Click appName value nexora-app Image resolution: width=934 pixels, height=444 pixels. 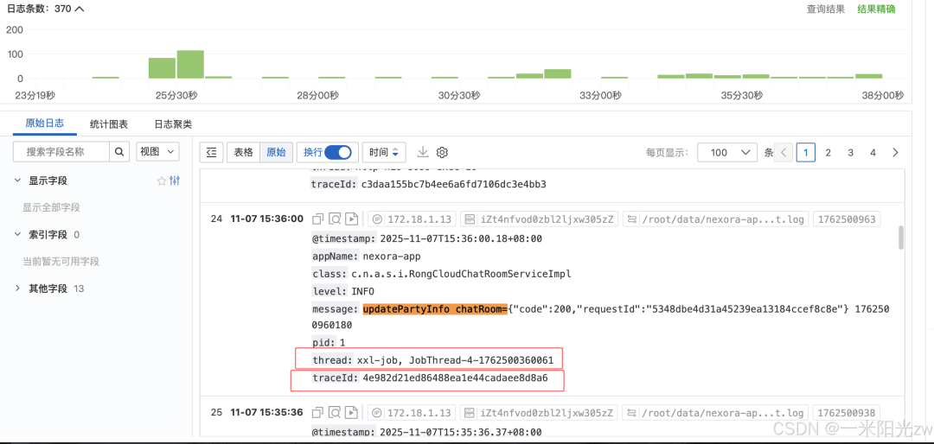coord(392,257)
